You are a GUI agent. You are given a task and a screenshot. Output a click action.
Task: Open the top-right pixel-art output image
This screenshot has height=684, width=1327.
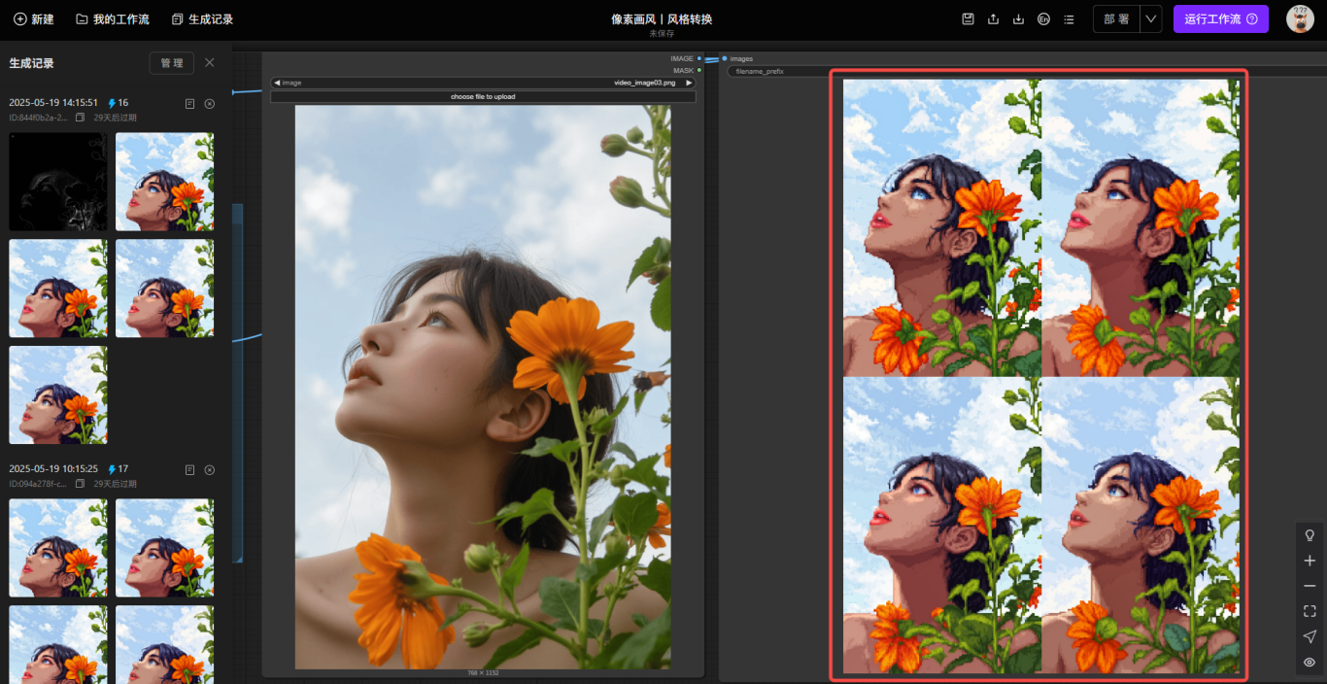[1140, 228]
